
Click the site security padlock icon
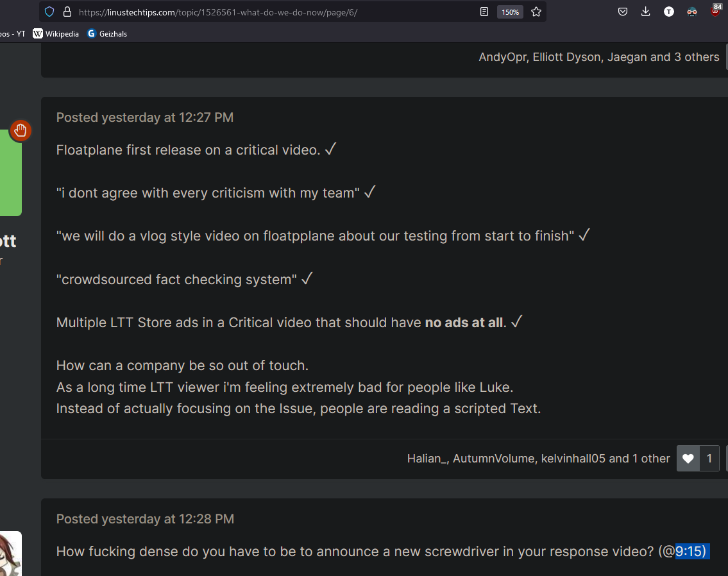[67, 12]
